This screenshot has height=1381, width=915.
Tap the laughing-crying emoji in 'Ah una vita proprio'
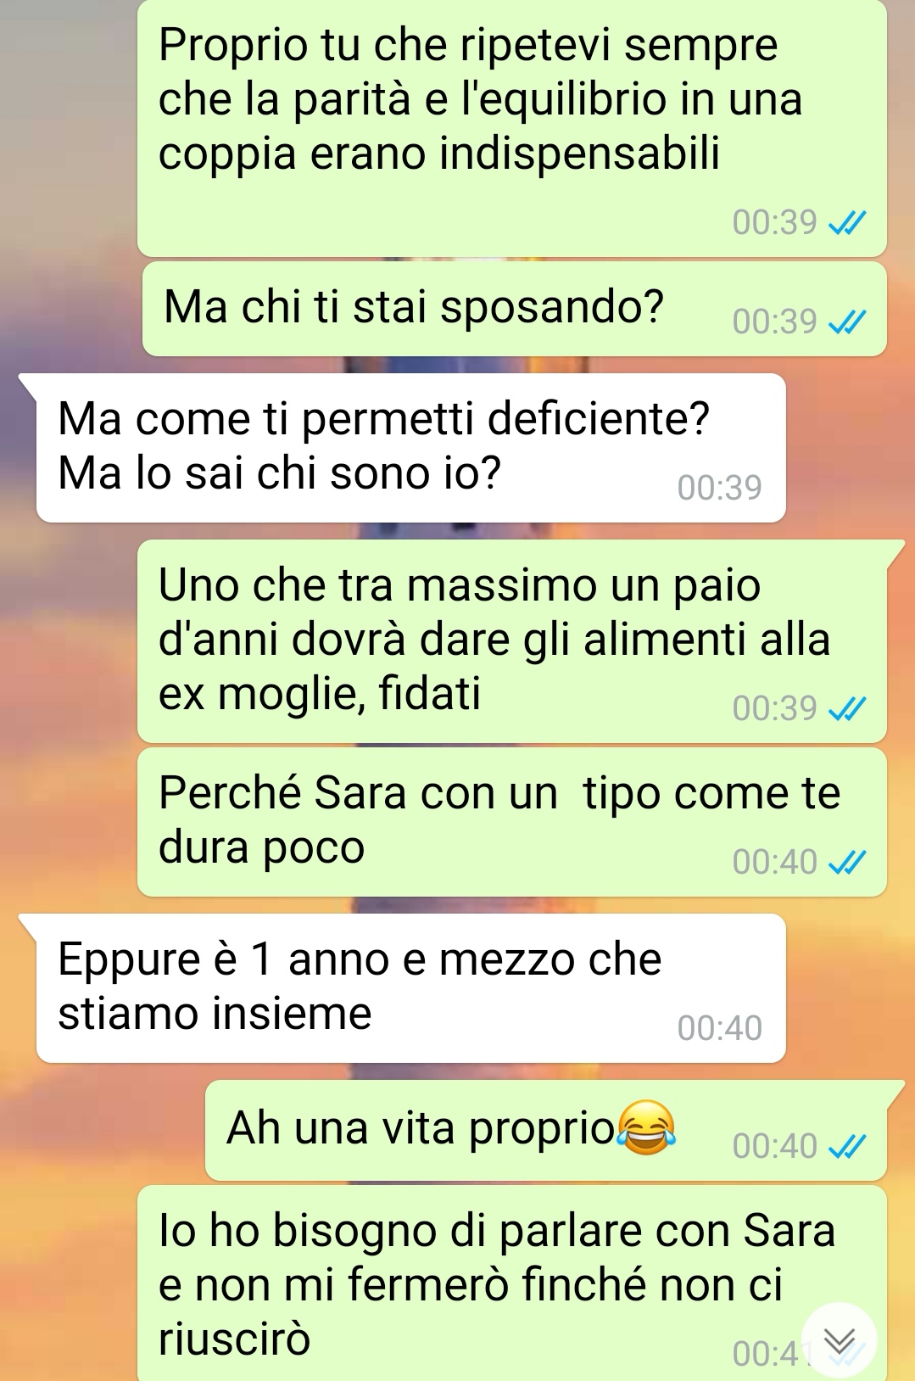tap(646, 1127)
